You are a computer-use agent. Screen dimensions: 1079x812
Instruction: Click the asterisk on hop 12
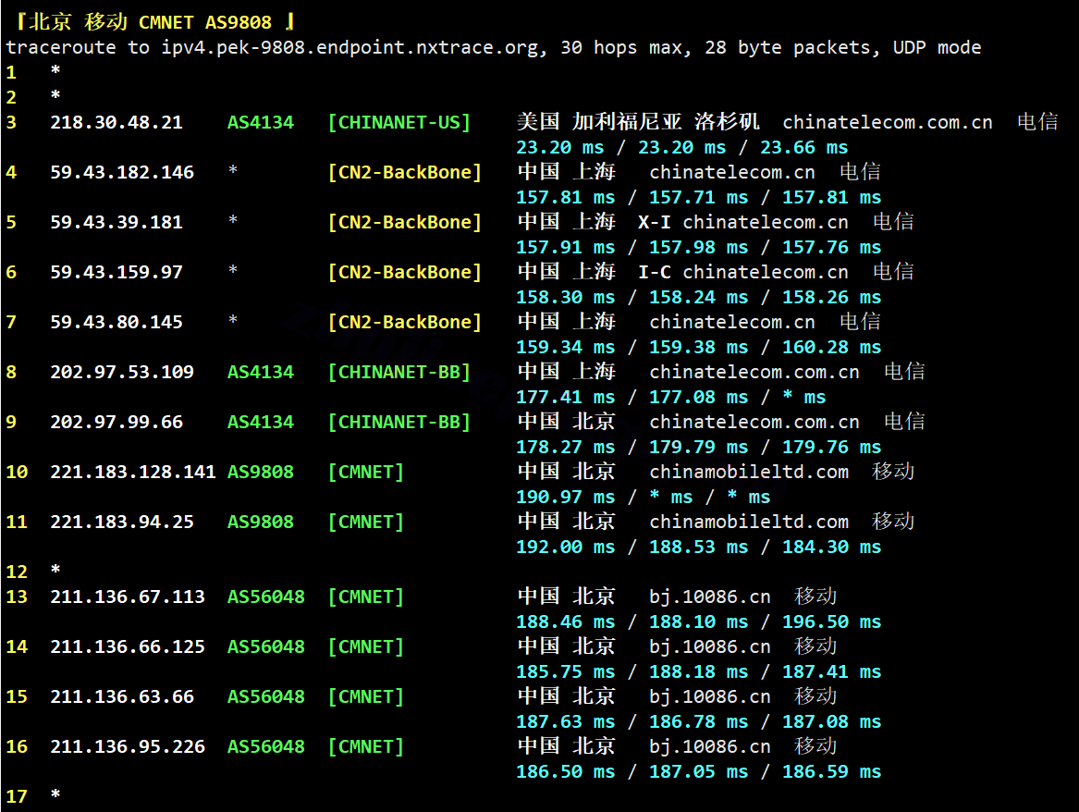point(55,570)
